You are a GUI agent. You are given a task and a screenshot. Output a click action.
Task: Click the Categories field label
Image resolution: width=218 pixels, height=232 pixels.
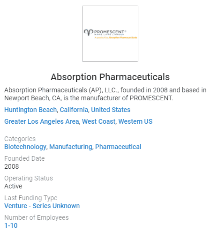[20, 139]
